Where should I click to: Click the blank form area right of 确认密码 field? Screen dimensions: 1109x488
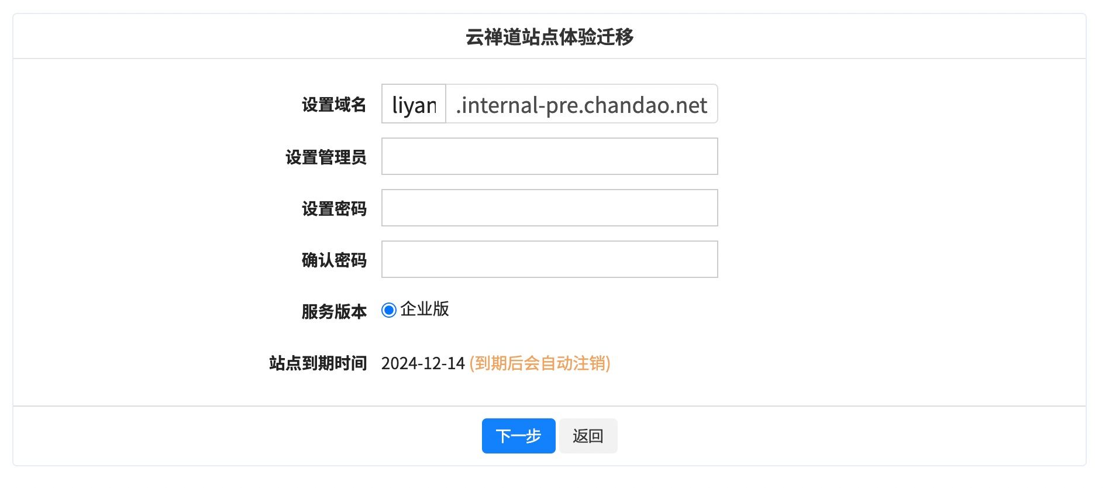[x=877, y=259]
